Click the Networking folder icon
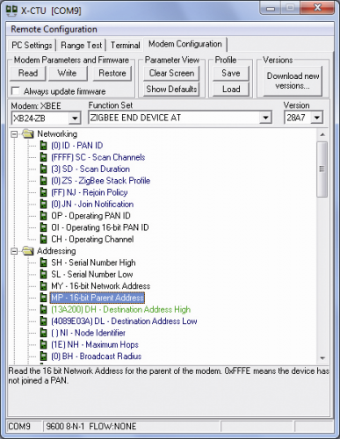The height and width of the screenshot is (439, 340). [x=28, y=133]
